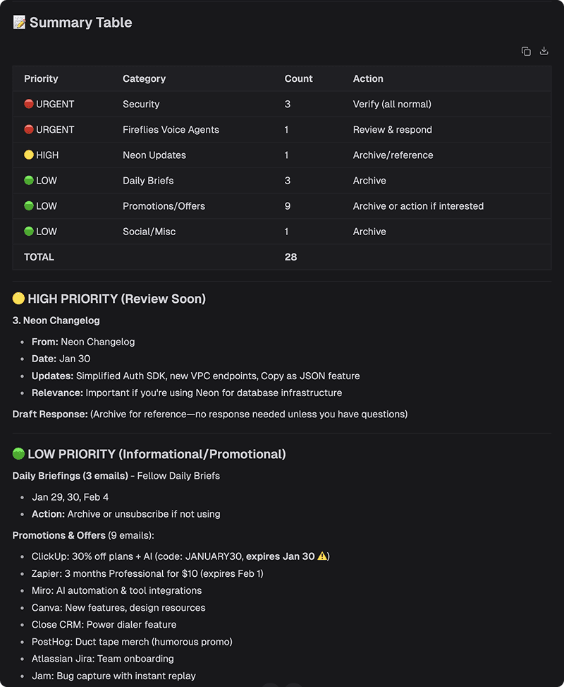Click the TOTAL row label

tap(39, 257)
